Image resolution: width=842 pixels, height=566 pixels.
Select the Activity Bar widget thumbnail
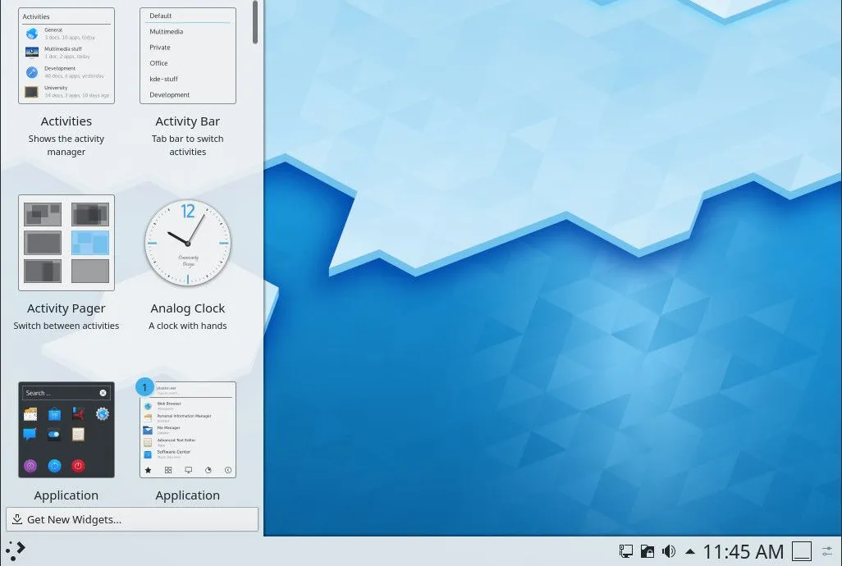(x=187, y=56)
